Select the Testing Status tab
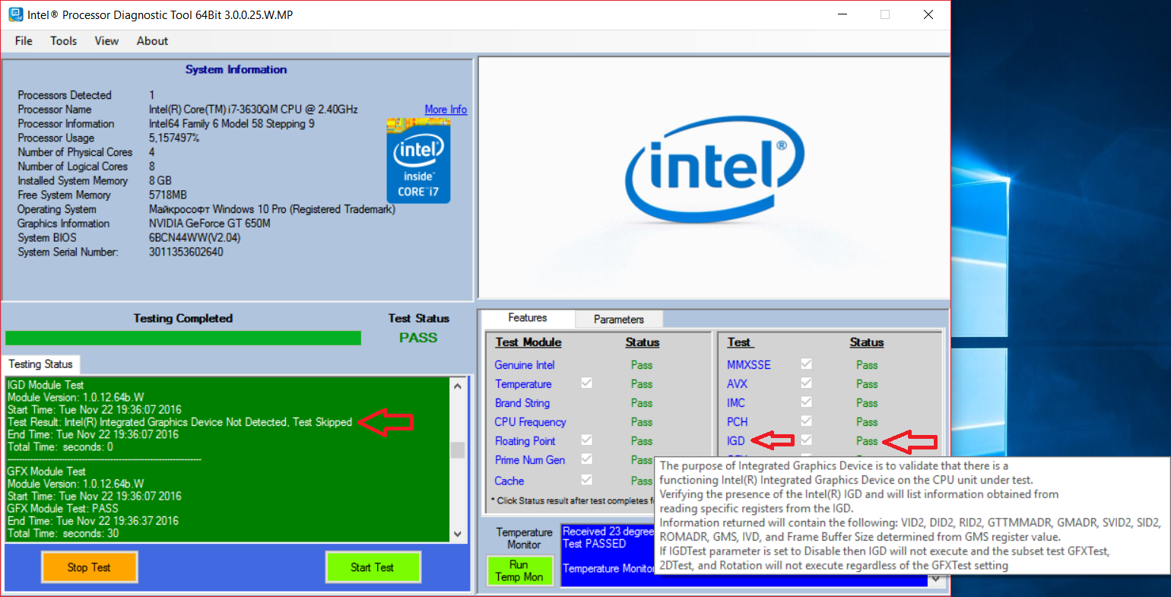The width and height of the screenshot is (1171, 597). [x=40, y=364]
